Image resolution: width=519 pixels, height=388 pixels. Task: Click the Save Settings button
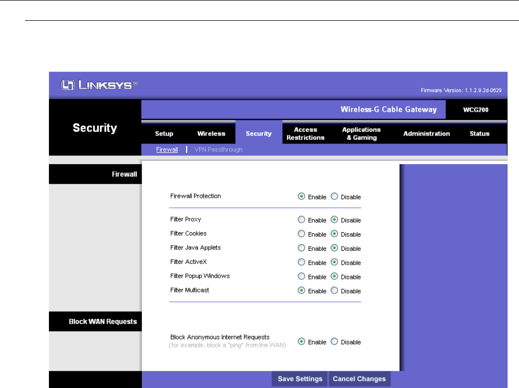300,379
